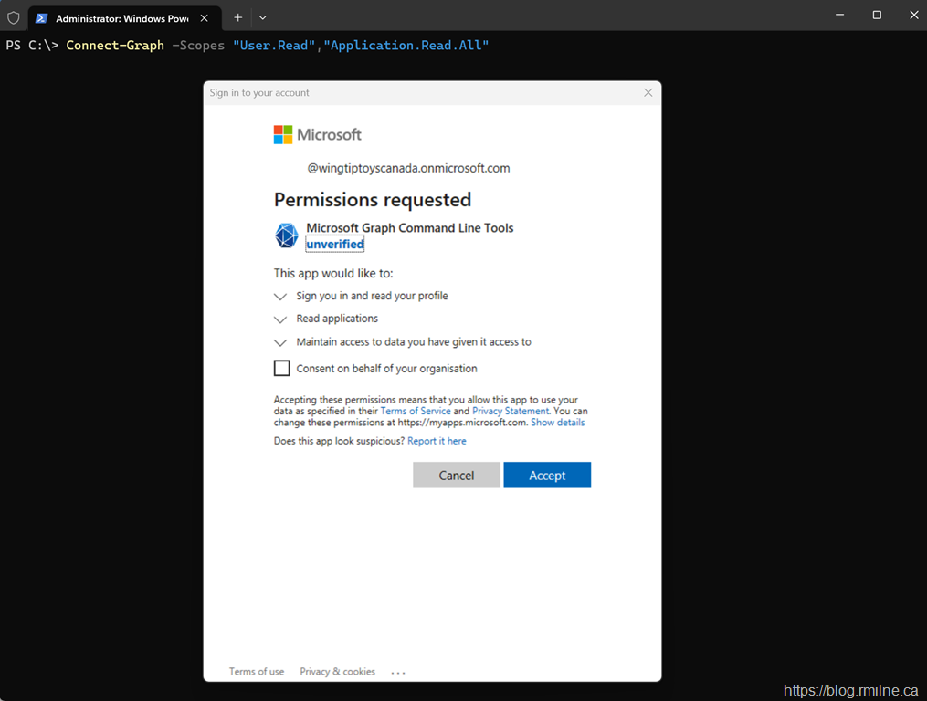Expand Sign you in and read your profile
This screenshot has width=927, height=701.
(x=280, y=297)
